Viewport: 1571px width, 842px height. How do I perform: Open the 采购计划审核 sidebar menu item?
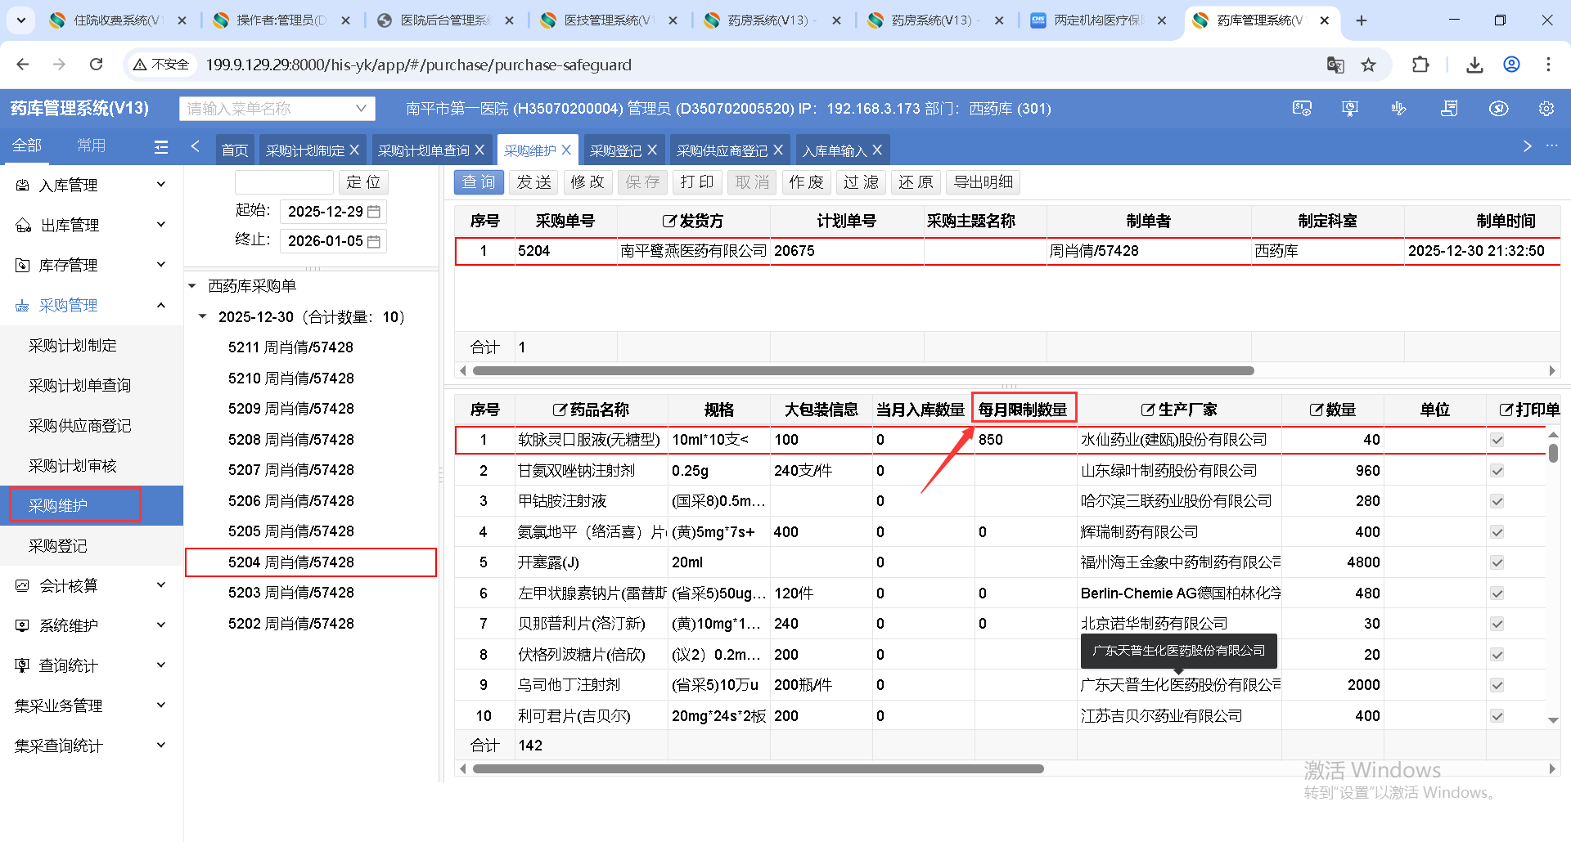click(x=73, y=466)
